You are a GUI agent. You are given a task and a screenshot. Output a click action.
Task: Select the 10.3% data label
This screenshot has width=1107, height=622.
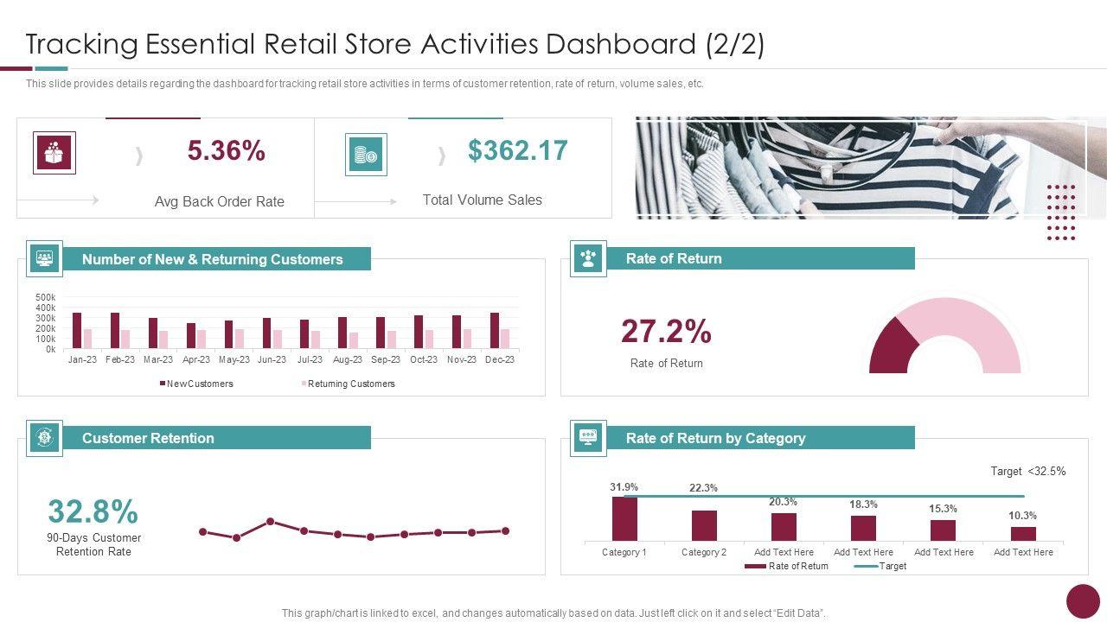[x=1023, y=516]
